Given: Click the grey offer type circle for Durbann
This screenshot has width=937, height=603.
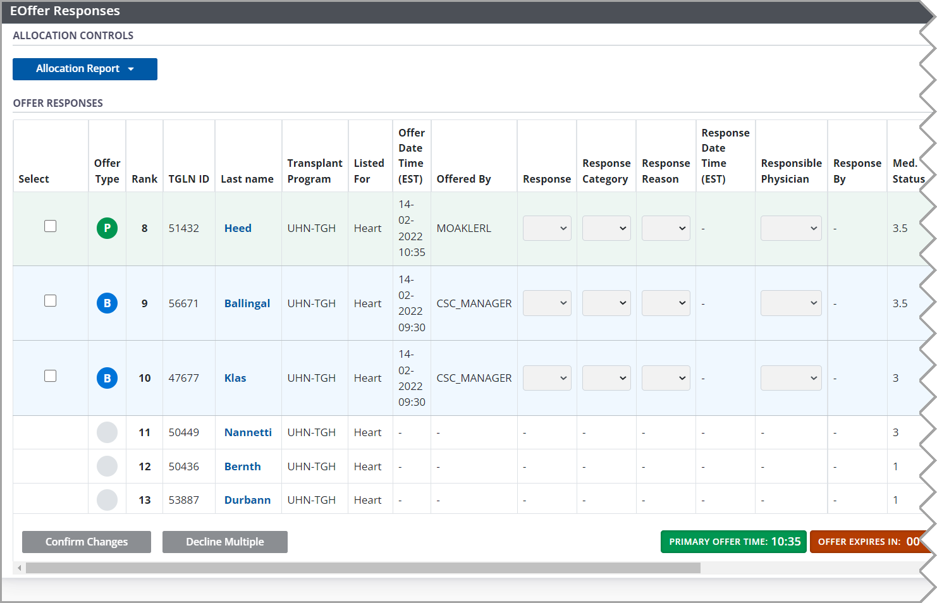Looking at the screenshot, I should [107, 500].
